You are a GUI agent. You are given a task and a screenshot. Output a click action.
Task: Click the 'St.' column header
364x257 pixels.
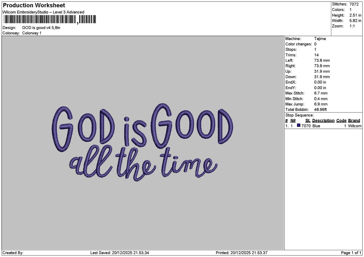[x=308, y=121]
